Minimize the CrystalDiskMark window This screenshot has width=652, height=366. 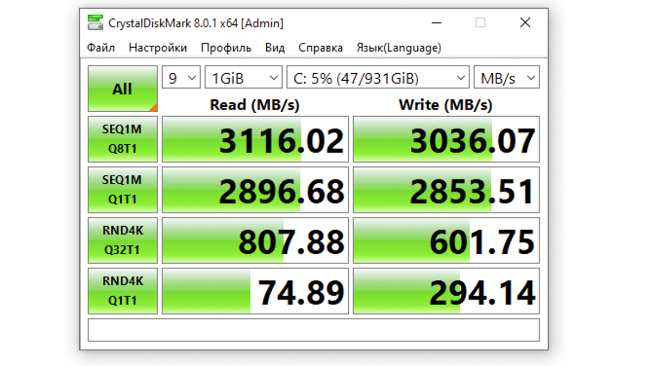point(437,23)
